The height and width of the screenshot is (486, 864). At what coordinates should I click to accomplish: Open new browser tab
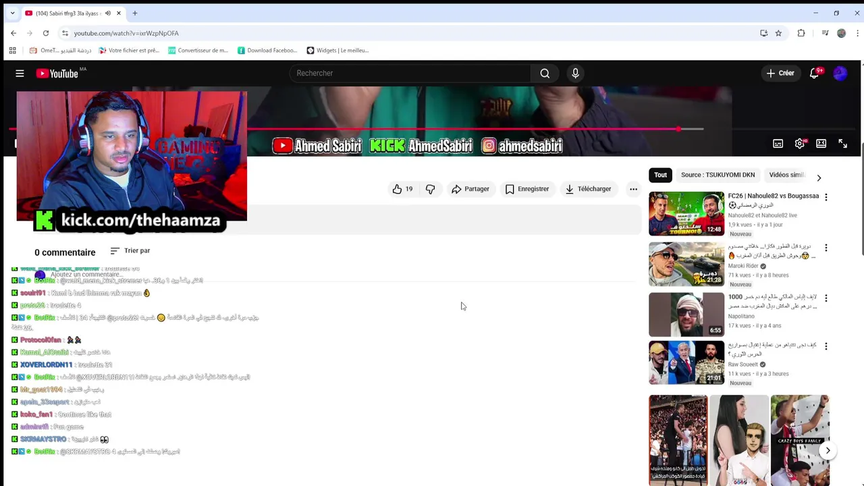tap(135, 13)
